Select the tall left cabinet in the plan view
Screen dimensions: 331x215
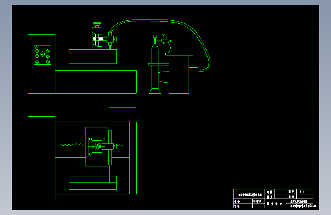[42, 158]
